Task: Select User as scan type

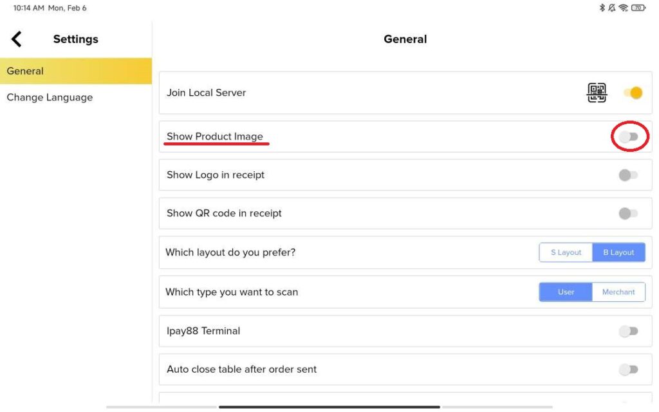Action: coord(566,292)
